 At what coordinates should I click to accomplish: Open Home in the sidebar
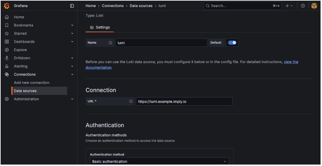click(x=19, y=17)
